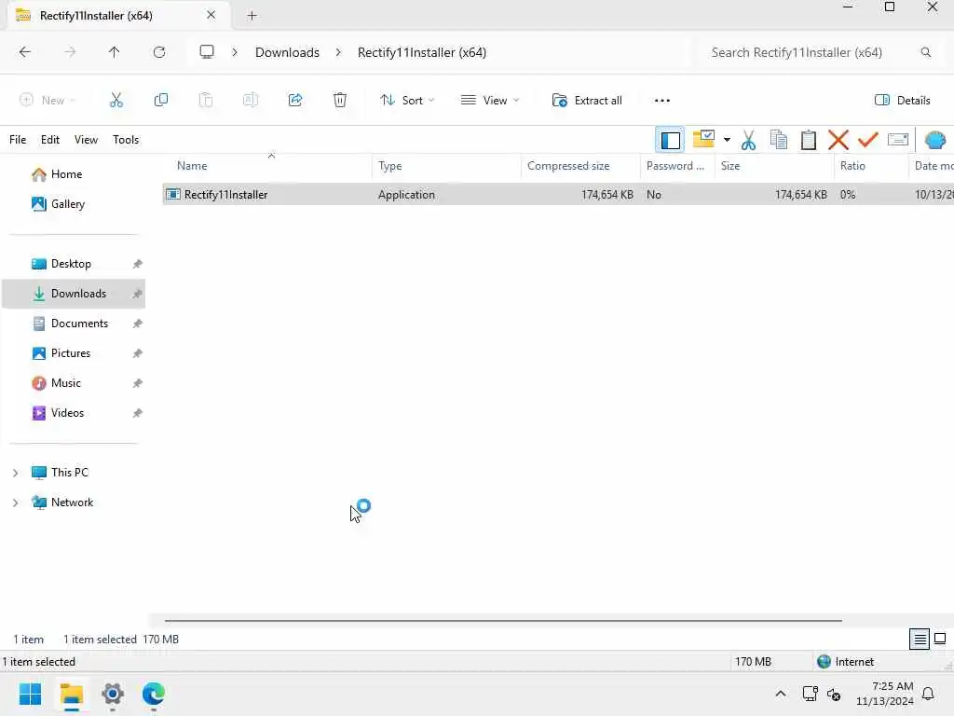Select the Rectify11Installer application file
The height and width of the screenshot is (716, 954).
(x=558, y=195)
